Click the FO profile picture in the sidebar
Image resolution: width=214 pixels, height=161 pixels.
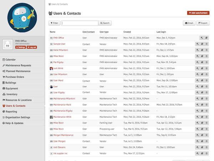coord(7,45)
